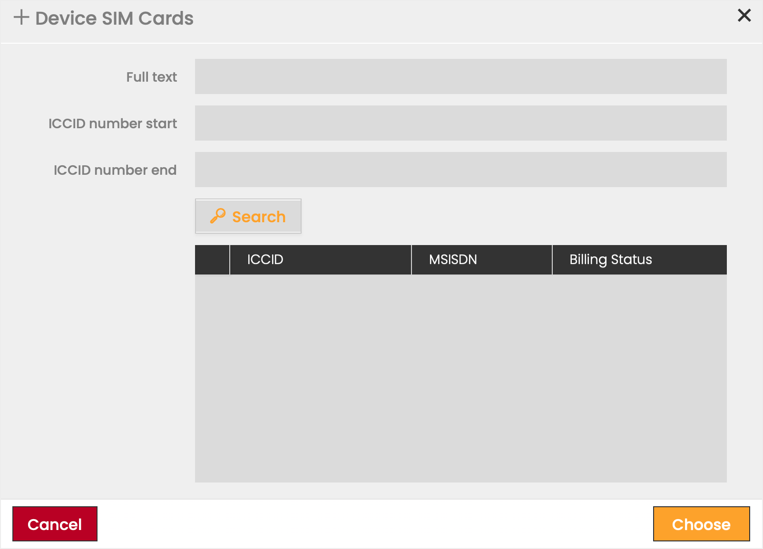Confirm with the orange Choose button
Viewport: 763px width, 549px height.
tap(701, 524)
